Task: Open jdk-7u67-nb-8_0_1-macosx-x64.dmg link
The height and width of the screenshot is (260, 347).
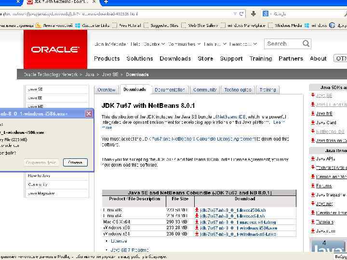Action: pyautogui.click(x=238, y=222)
